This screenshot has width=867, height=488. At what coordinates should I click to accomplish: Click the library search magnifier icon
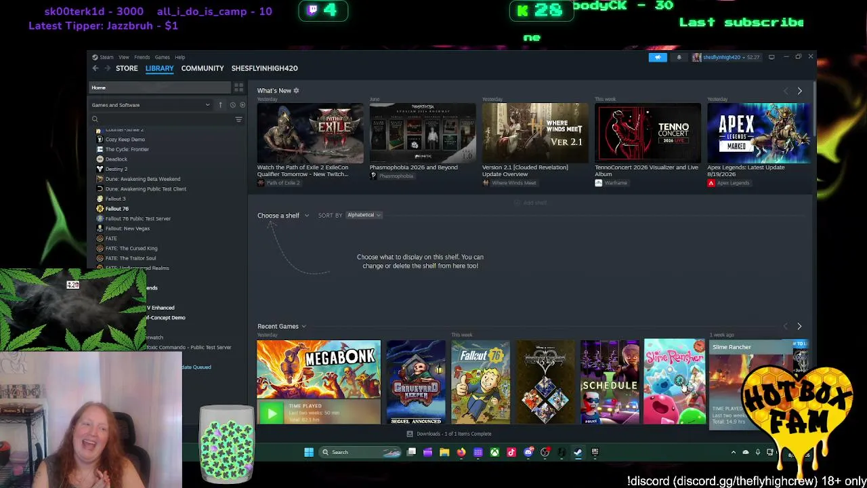pos(95,119)
